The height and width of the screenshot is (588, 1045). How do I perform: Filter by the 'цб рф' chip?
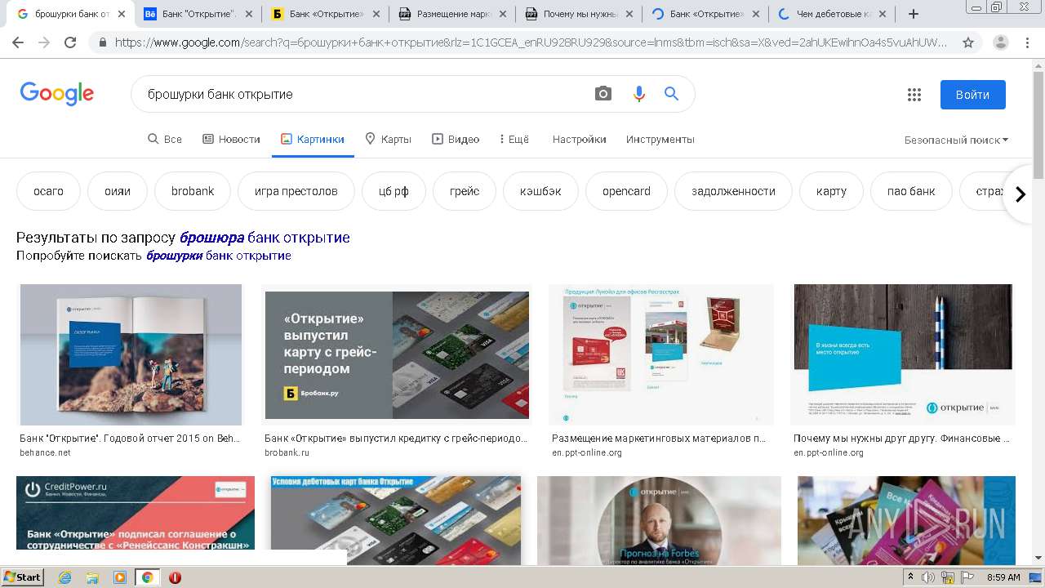click(394, 191)
